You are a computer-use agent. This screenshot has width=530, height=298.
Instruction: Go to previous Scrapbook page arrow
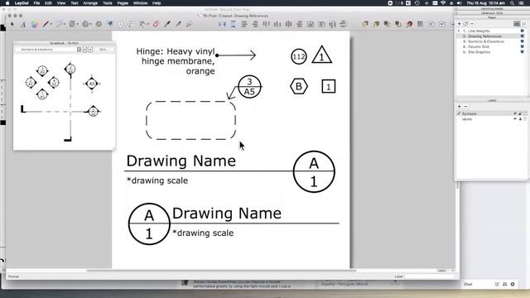[x=84, y=50]
